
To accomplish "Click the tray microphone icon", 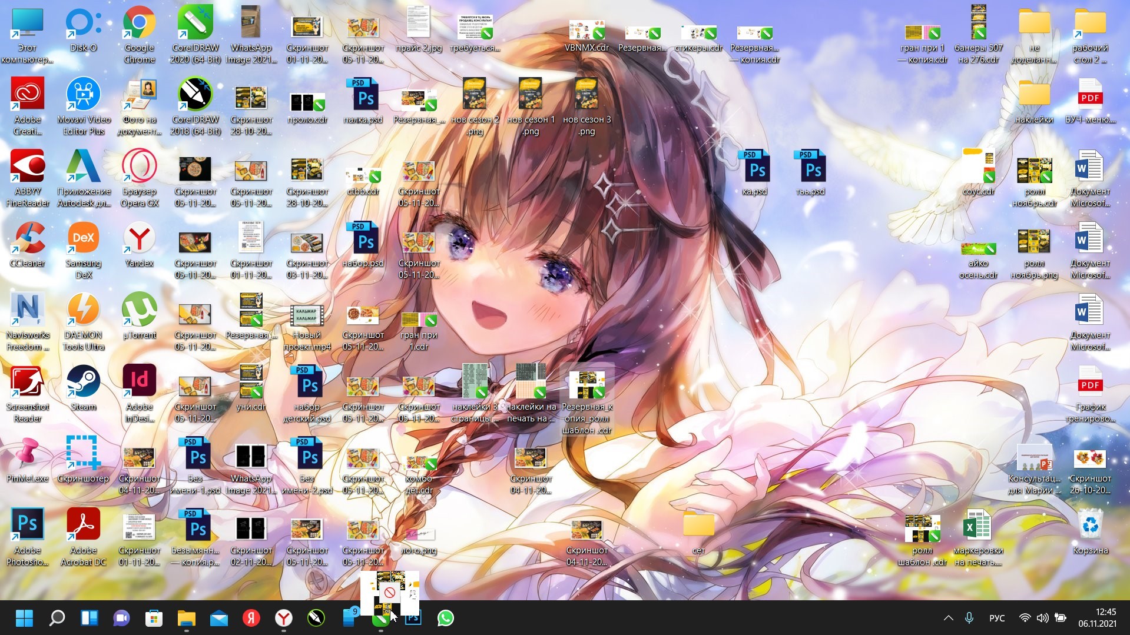I will (x=969, y=618).
